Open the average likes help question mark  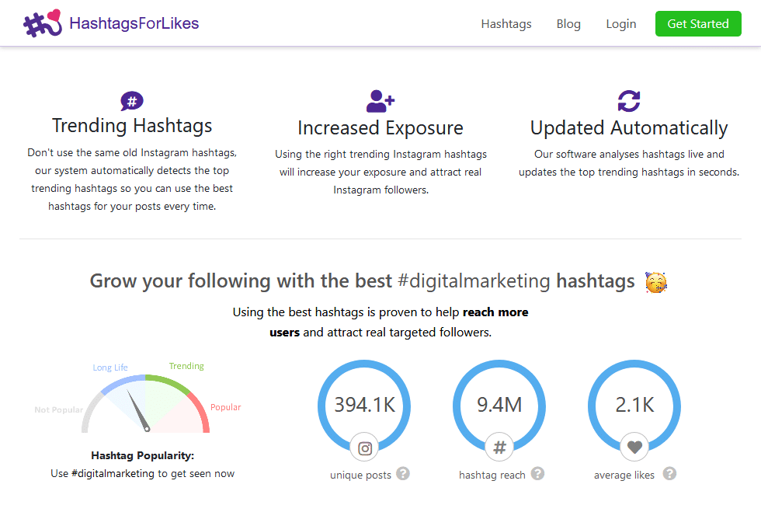(669, 473)
